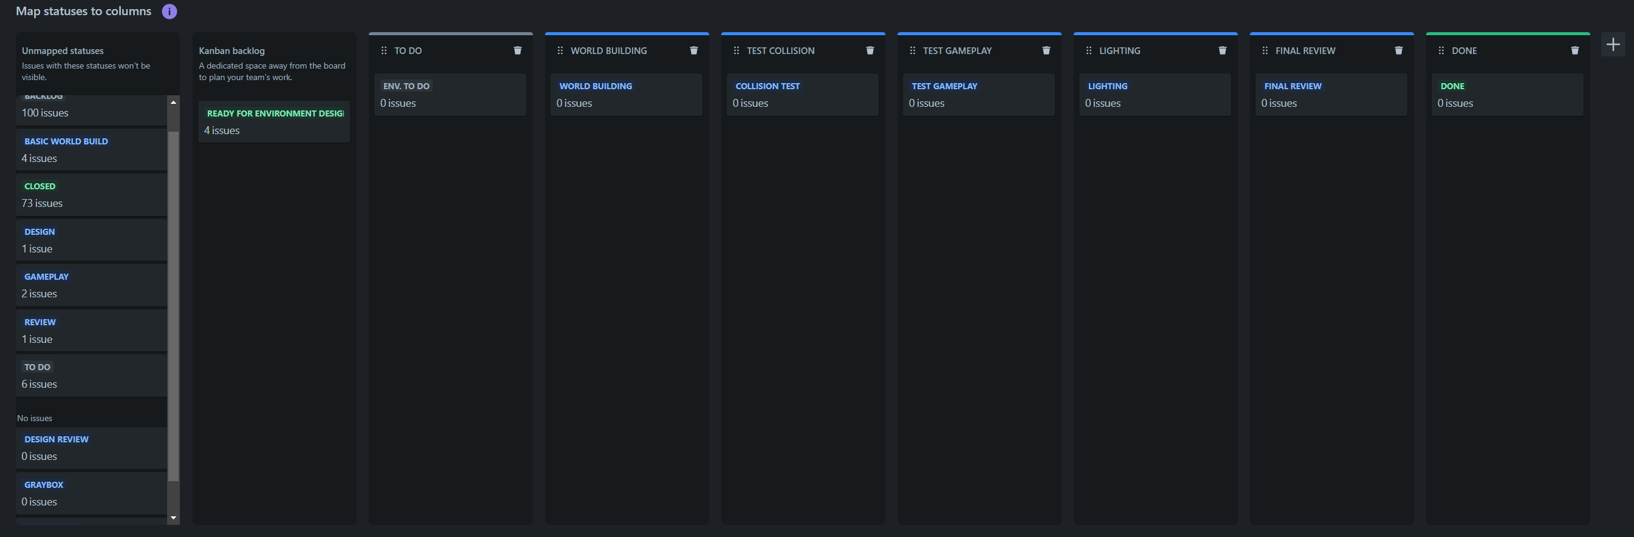Click the REVIEW status card

point(91,331)
